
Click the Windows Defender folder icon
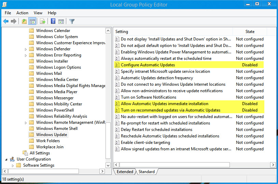click(31, 49)
